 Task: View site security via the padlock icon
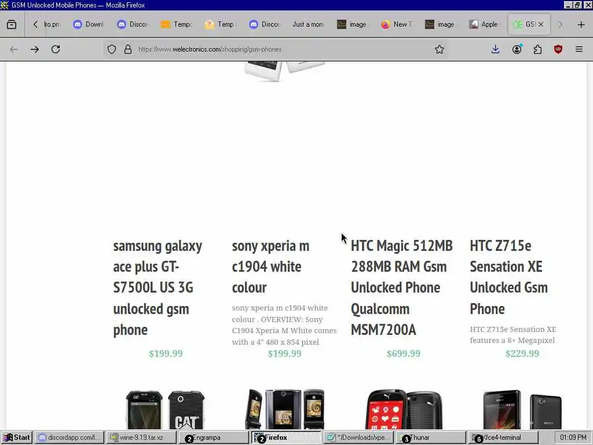point(128,49)
